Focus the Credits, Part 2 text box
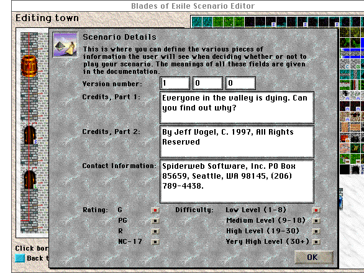This screenshot has width=364, height=273. (x=237, y=141)
